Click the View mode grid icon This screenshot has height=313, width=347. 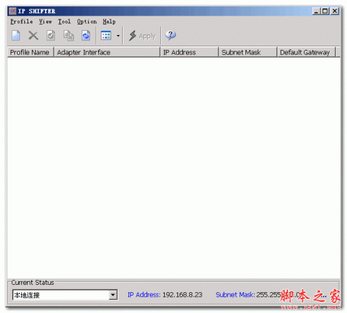(106, 36)
